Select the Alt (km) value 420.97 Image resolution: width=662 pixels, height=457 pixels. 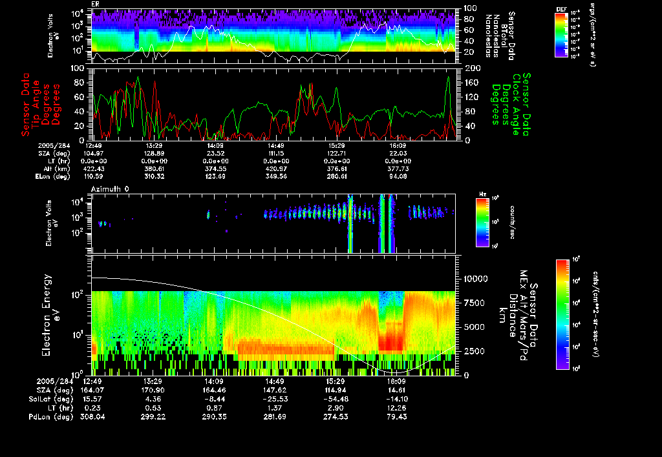(x=276, y=168)
